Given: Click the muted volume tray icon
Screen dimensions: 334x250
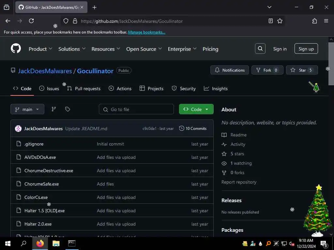Looking at the screenshot, I should (x=291, y=243).
